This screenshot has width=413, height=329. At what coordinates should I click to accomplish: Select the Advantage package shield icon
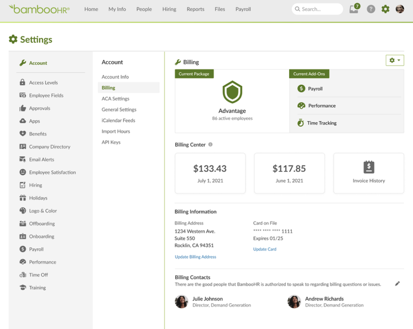pyautogui.click(x=232, y=92)
